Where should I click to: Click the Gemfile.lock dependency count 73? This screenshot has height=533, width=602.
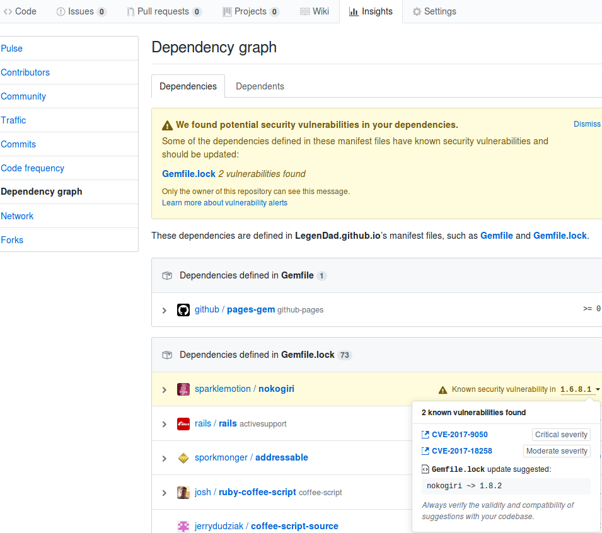[x=345, y=355]
